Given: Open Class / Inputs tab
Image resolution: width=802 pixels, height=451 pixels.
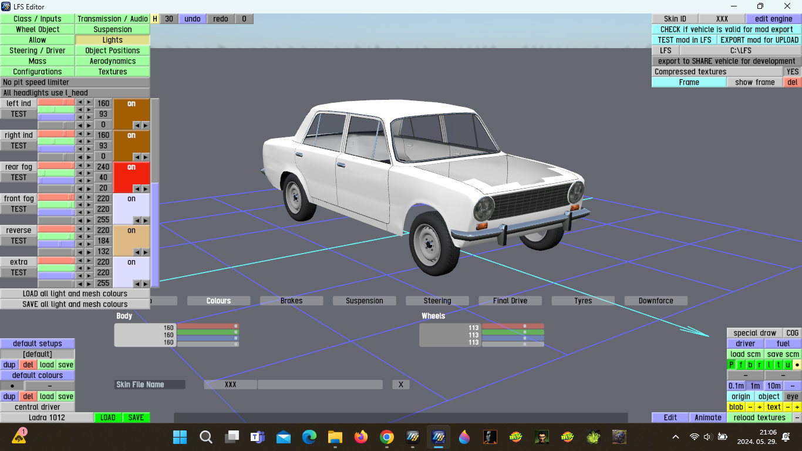Looking at the screenshot, I should (38, 19).
